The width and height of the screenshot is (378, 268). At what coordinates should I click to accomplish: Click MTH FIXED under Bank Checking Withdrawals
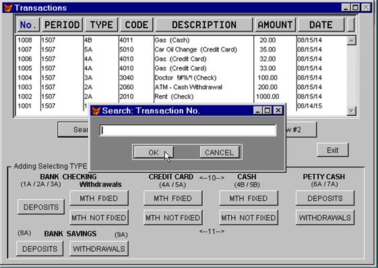pyautogui.click(x=99, y=198)
